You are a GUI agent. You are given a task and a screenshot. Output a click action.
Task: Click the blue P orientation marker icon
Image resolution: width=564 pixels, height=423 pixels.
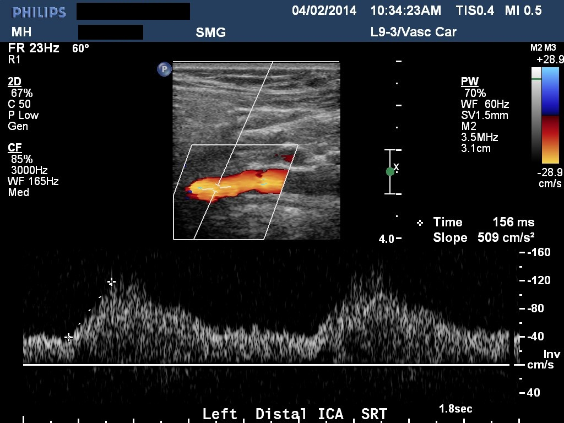tap(164, 69)
